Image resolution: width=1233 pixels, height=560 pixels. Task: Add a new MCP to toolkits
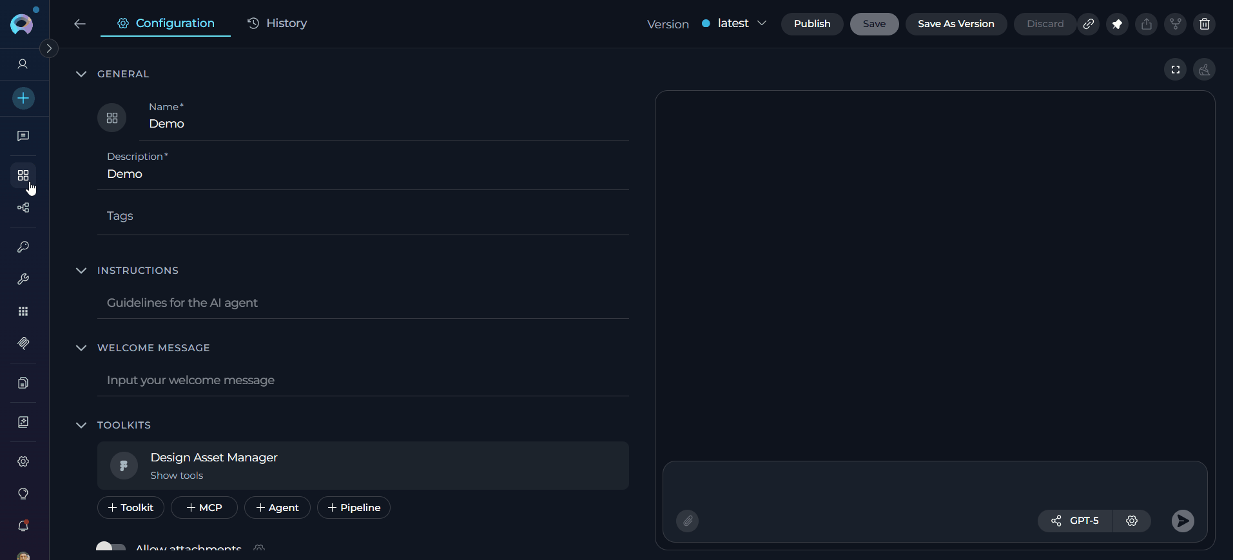204,508
